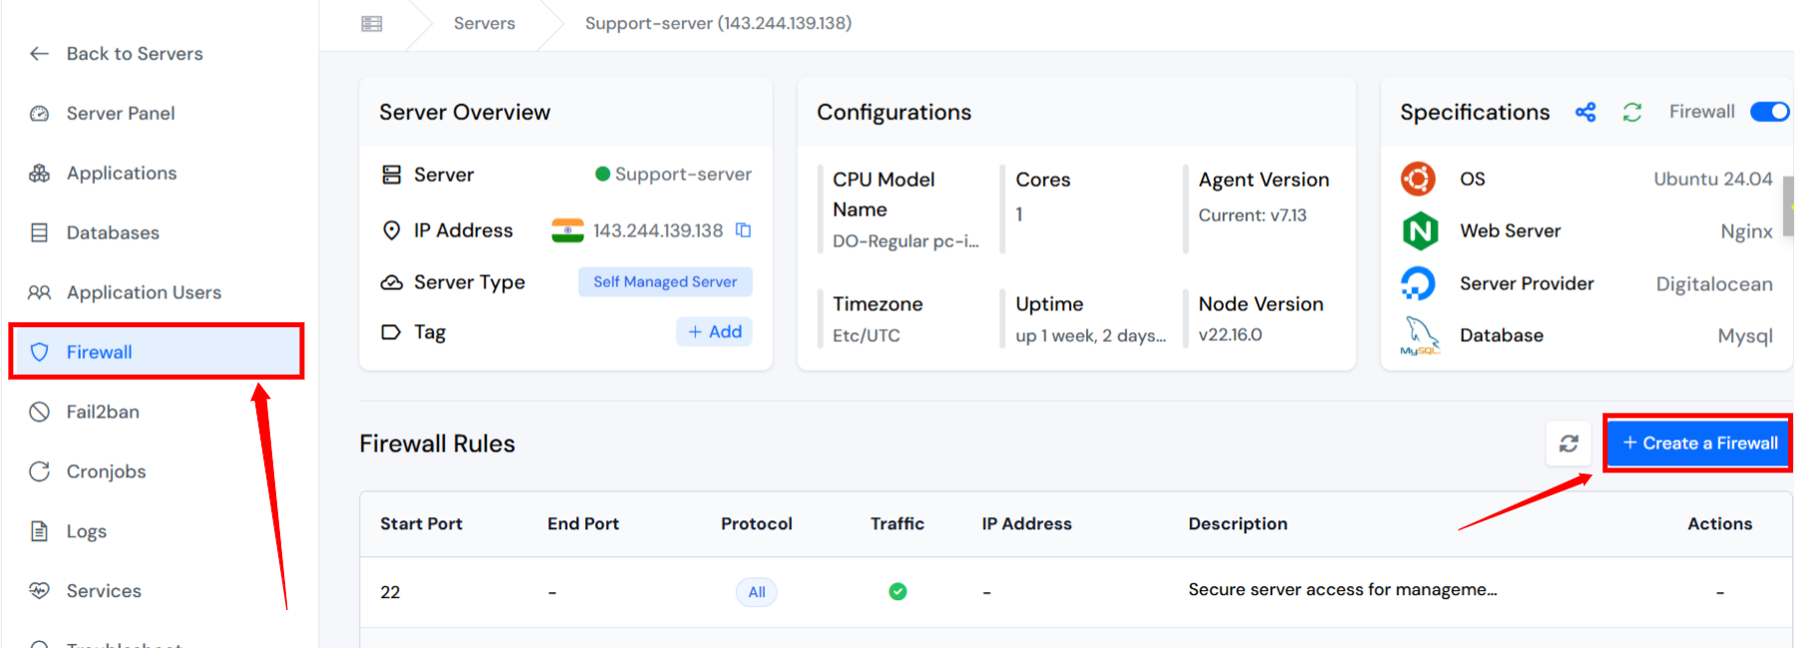Click the breadcrumb server list icon
This screenshot has height=648, width=1795.
click(x=372, y=23)
